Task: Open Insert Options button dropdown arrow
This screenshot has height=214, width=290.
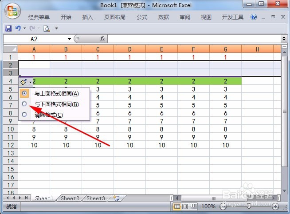Action: tap(30, 82)
